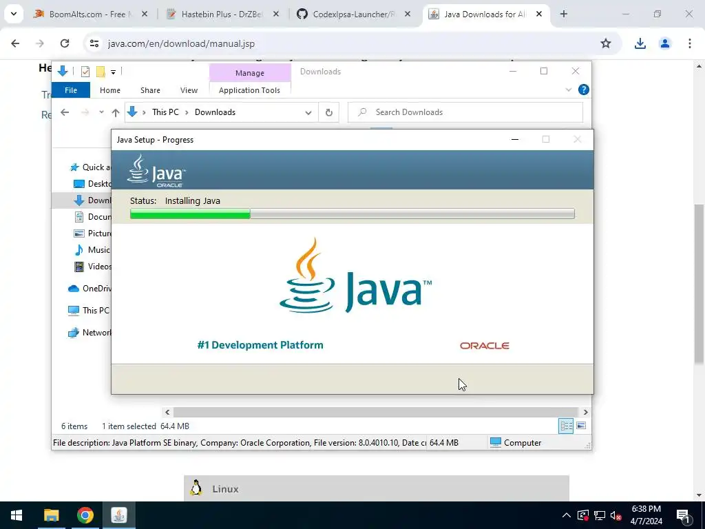This screenshot has height=529, width=705.
Task: Click the chevron breadcrumb arrow before This PC
Action: click(x=144, y=112)
